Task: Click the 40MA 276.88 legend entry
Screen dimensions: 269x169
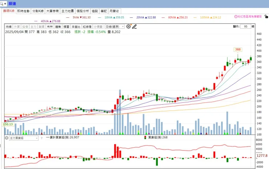Action: click(48, 21)
